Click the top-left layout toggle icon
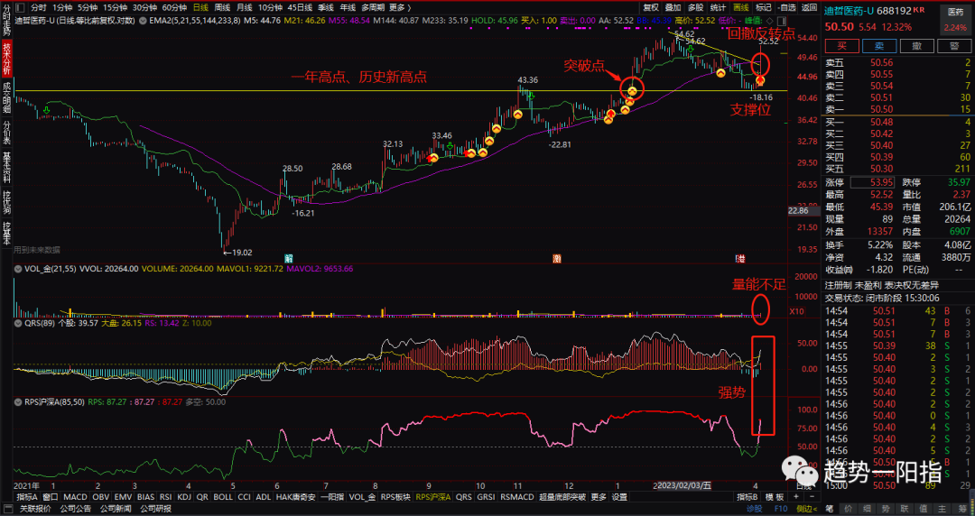975x516 pixels. (x=21, y=7)
